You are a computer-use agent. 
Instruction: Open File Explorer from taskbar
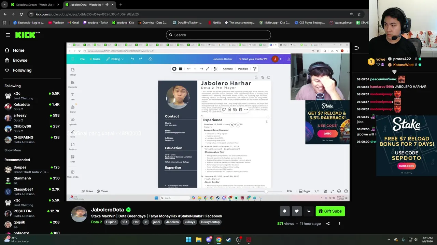(x=198, y=240)
